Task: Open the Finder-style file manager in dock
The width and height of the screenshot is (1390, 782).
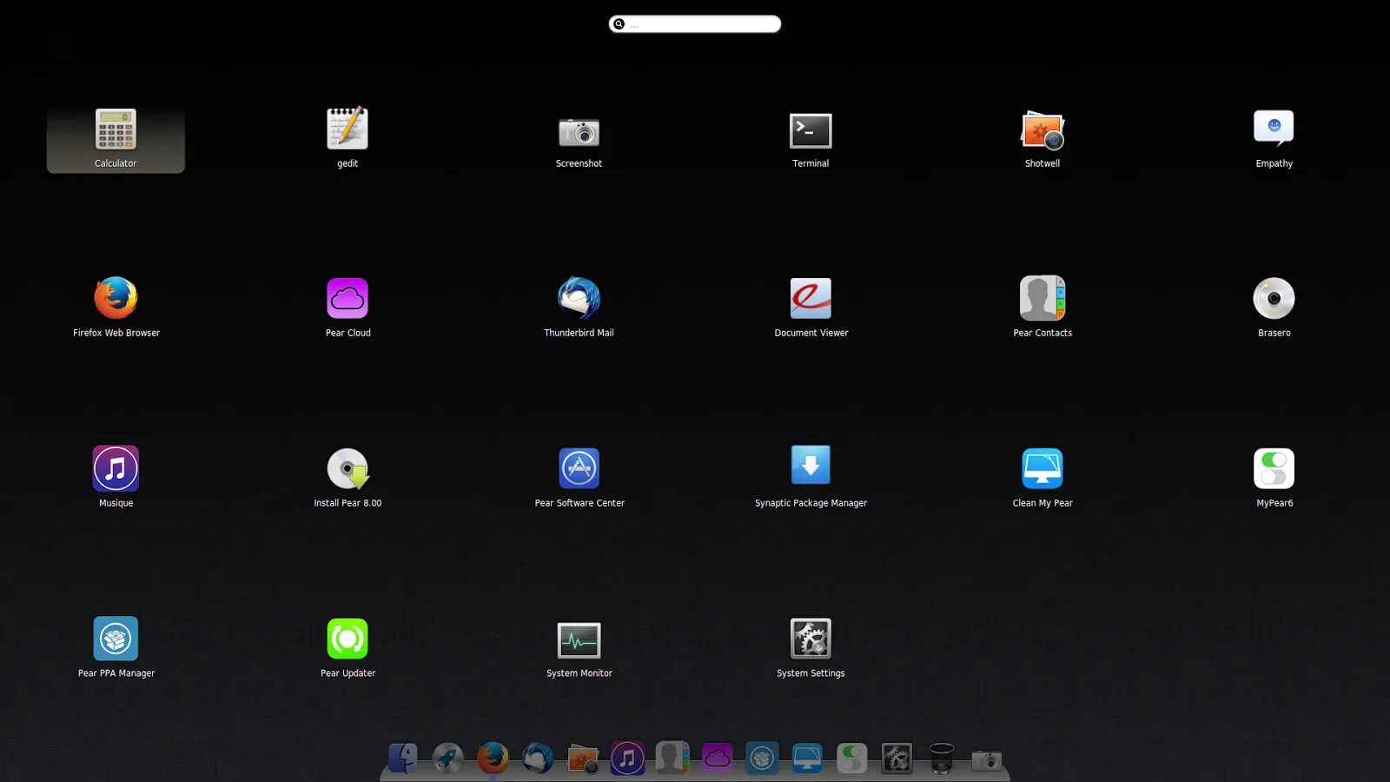Action: point(402,759)
